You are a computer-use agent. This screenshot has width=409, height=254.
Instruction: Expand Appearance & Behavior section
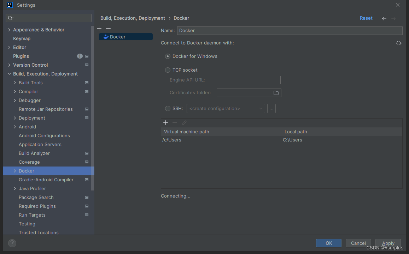click(x=9, y=30)
